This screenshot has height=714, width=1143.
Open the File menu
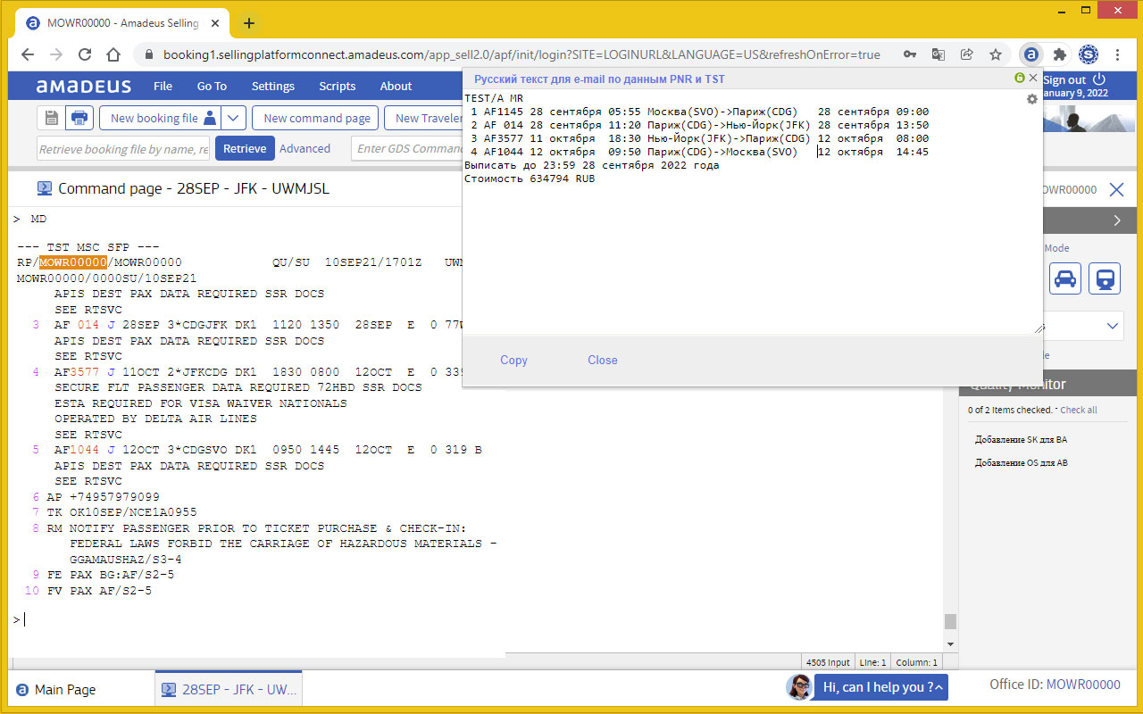click(163, 87)
